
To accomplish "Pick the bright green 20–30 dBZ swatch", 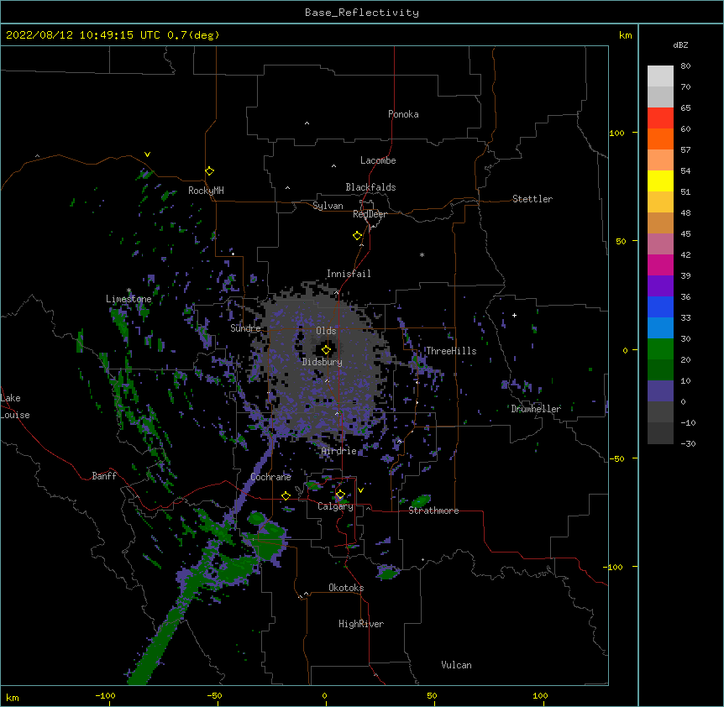I will pos(660,349).
